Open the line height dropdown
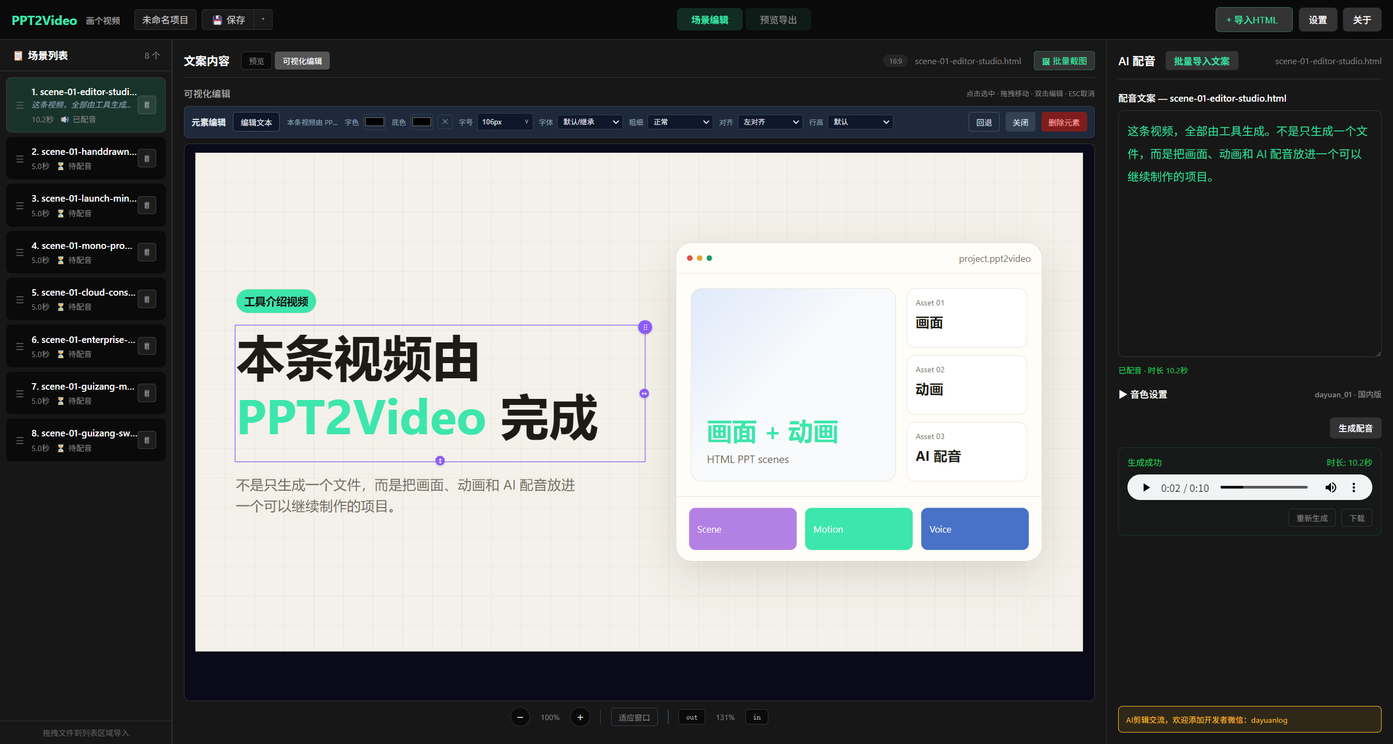This screenshot has width=1393, height=744. click(x=860, y=122)
